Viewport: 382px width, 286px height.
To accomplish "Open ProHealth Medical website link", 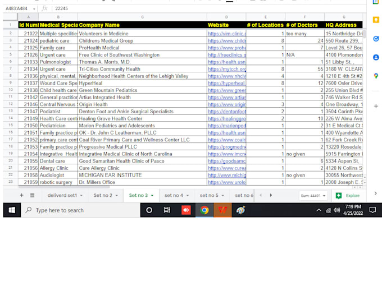I will click(227, 48).
